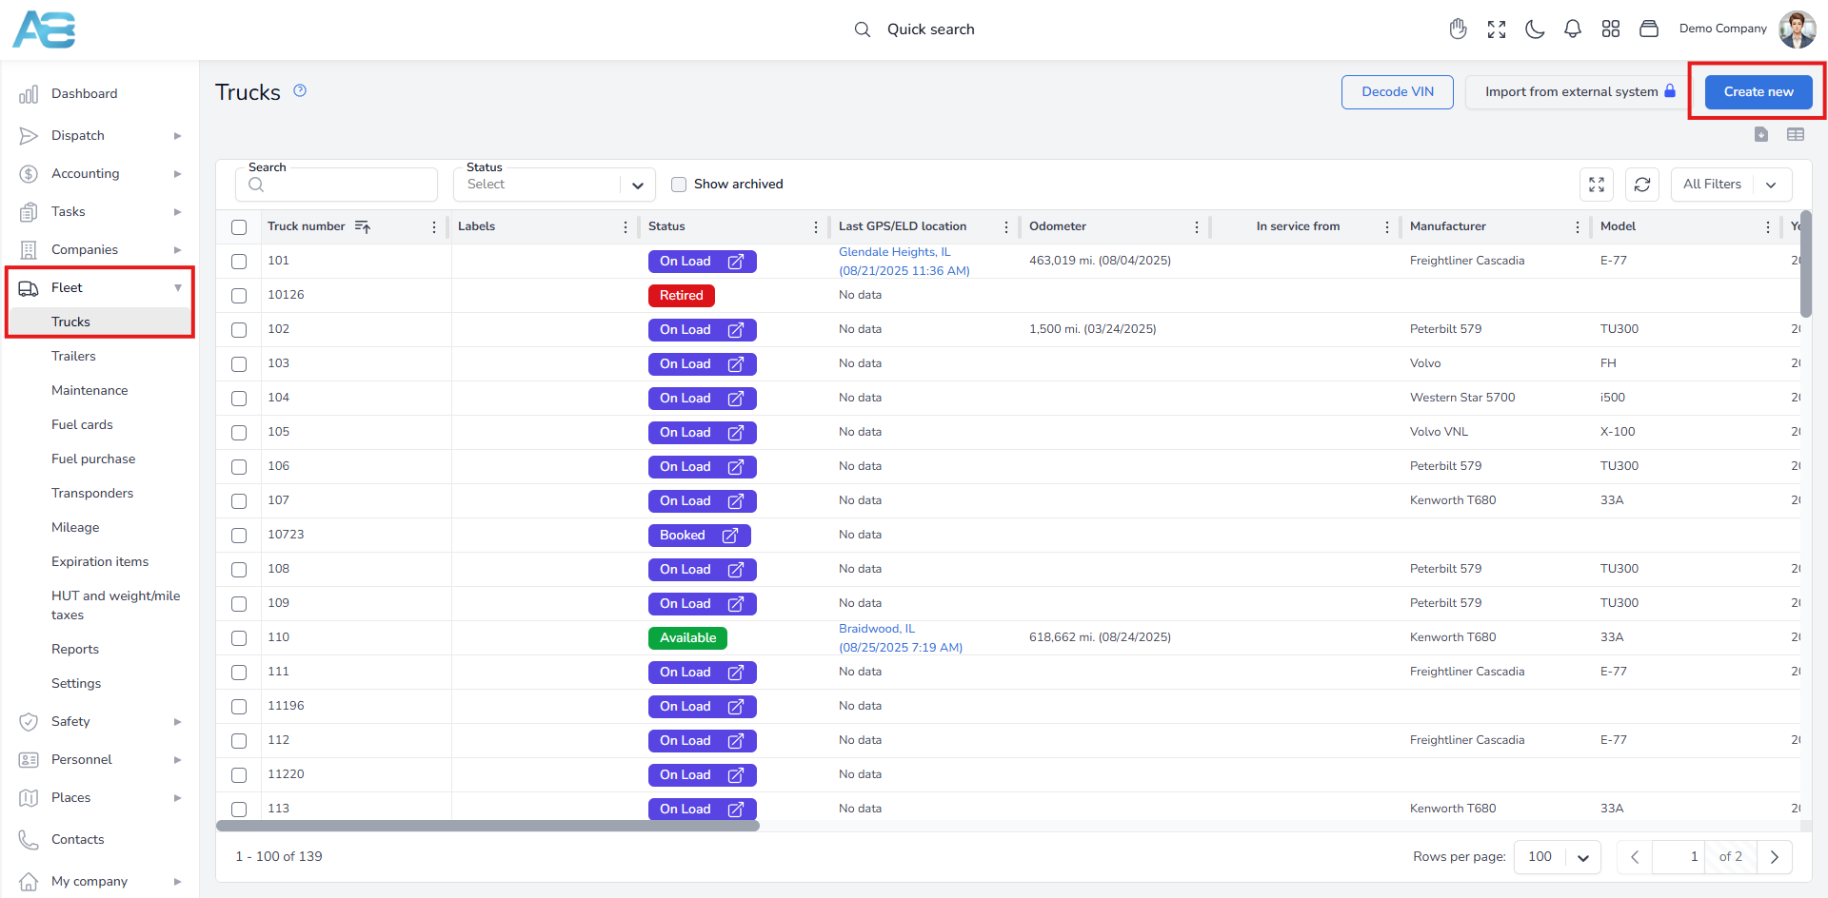This screenshot has height=898, width=1828.
Task: Expand the Safety sidebar section
Action: (x=100, y=722)
